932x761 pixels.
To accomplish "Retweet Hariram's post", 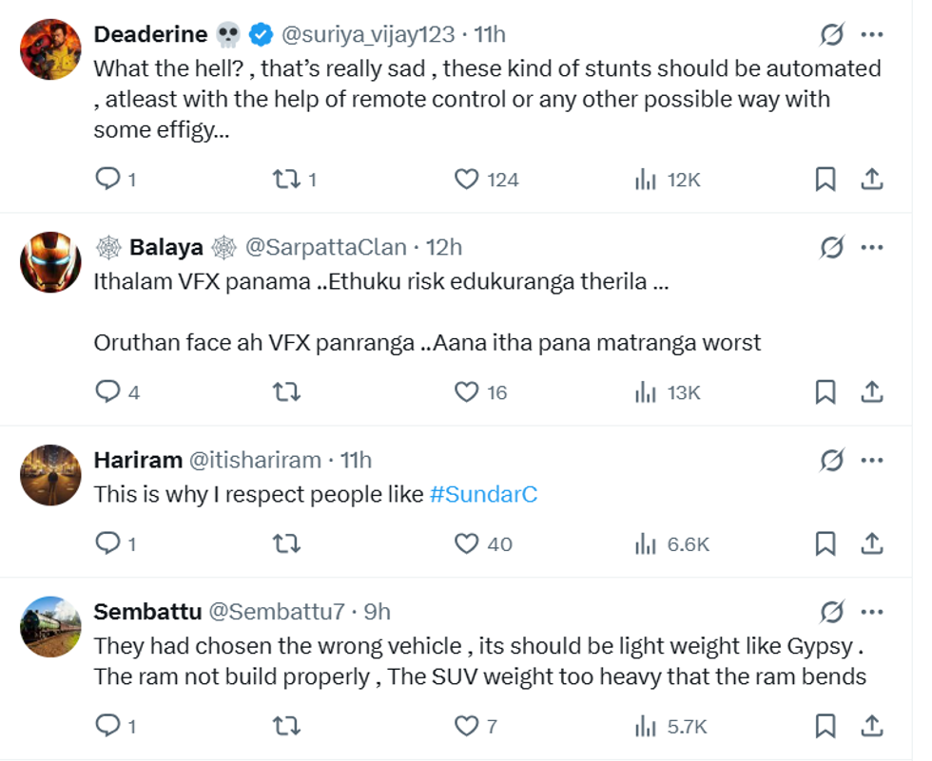I will (286, 543).
